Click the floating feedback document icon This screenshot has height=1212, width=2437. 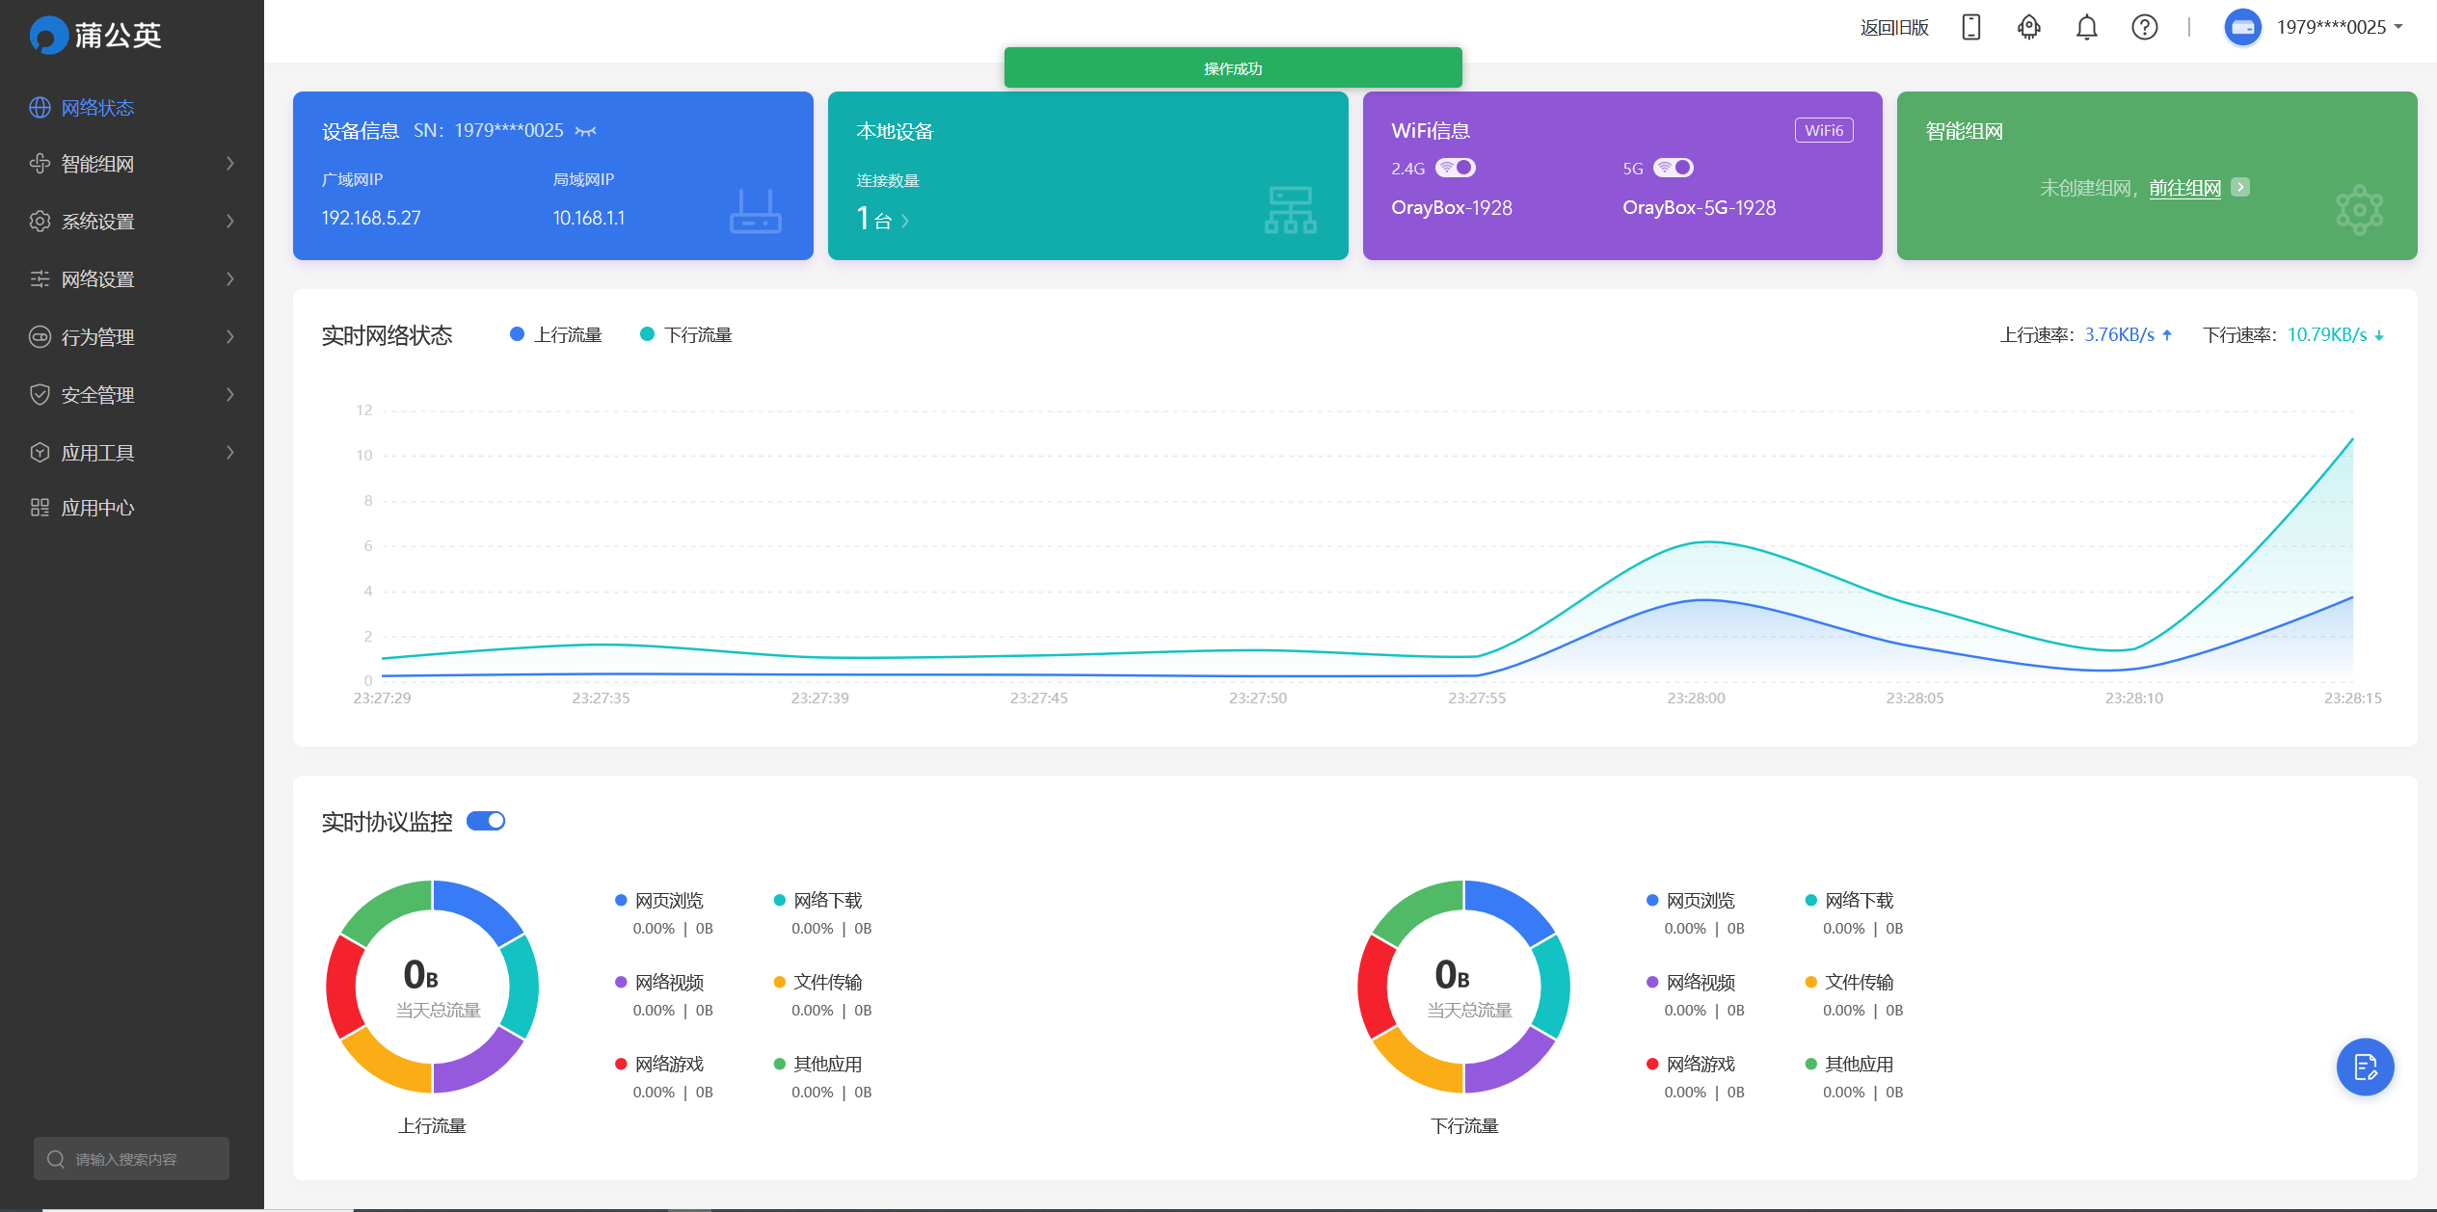2365,1067
